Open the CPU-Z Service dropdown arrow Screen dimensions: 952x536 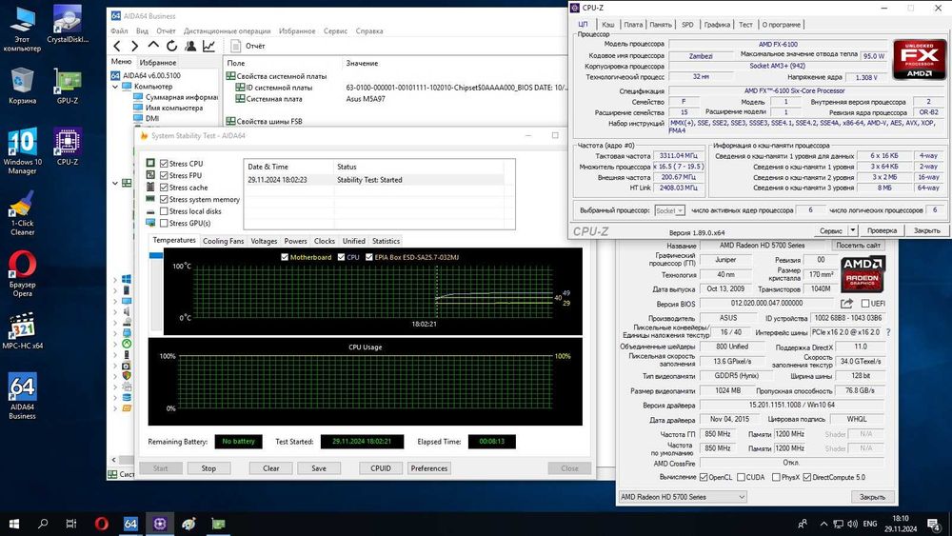852,230
